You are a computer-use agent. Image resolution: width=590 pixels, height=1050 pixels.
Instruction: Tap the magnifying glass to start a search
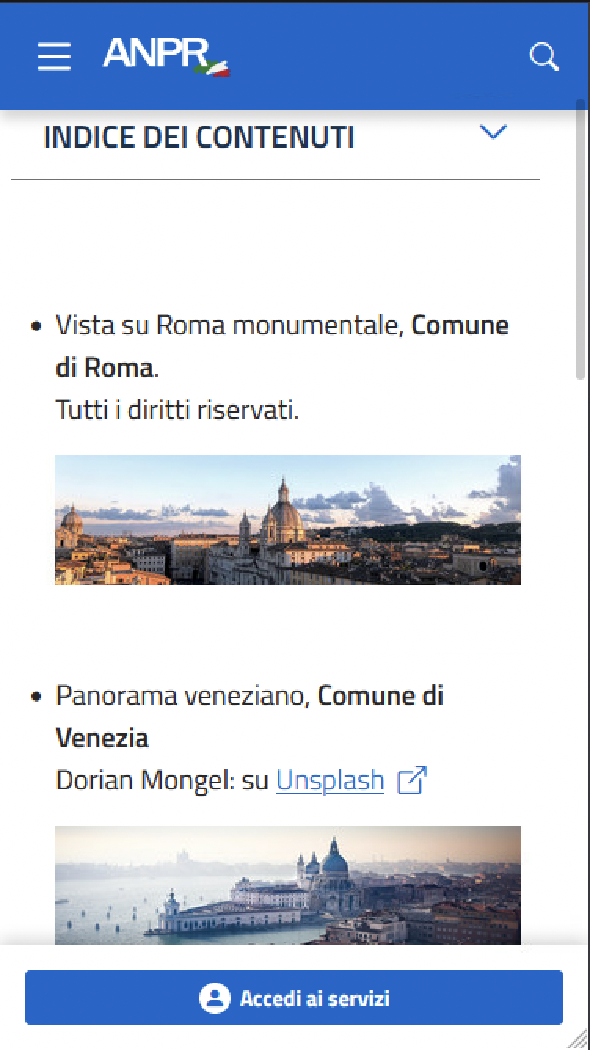click(544, 56)
